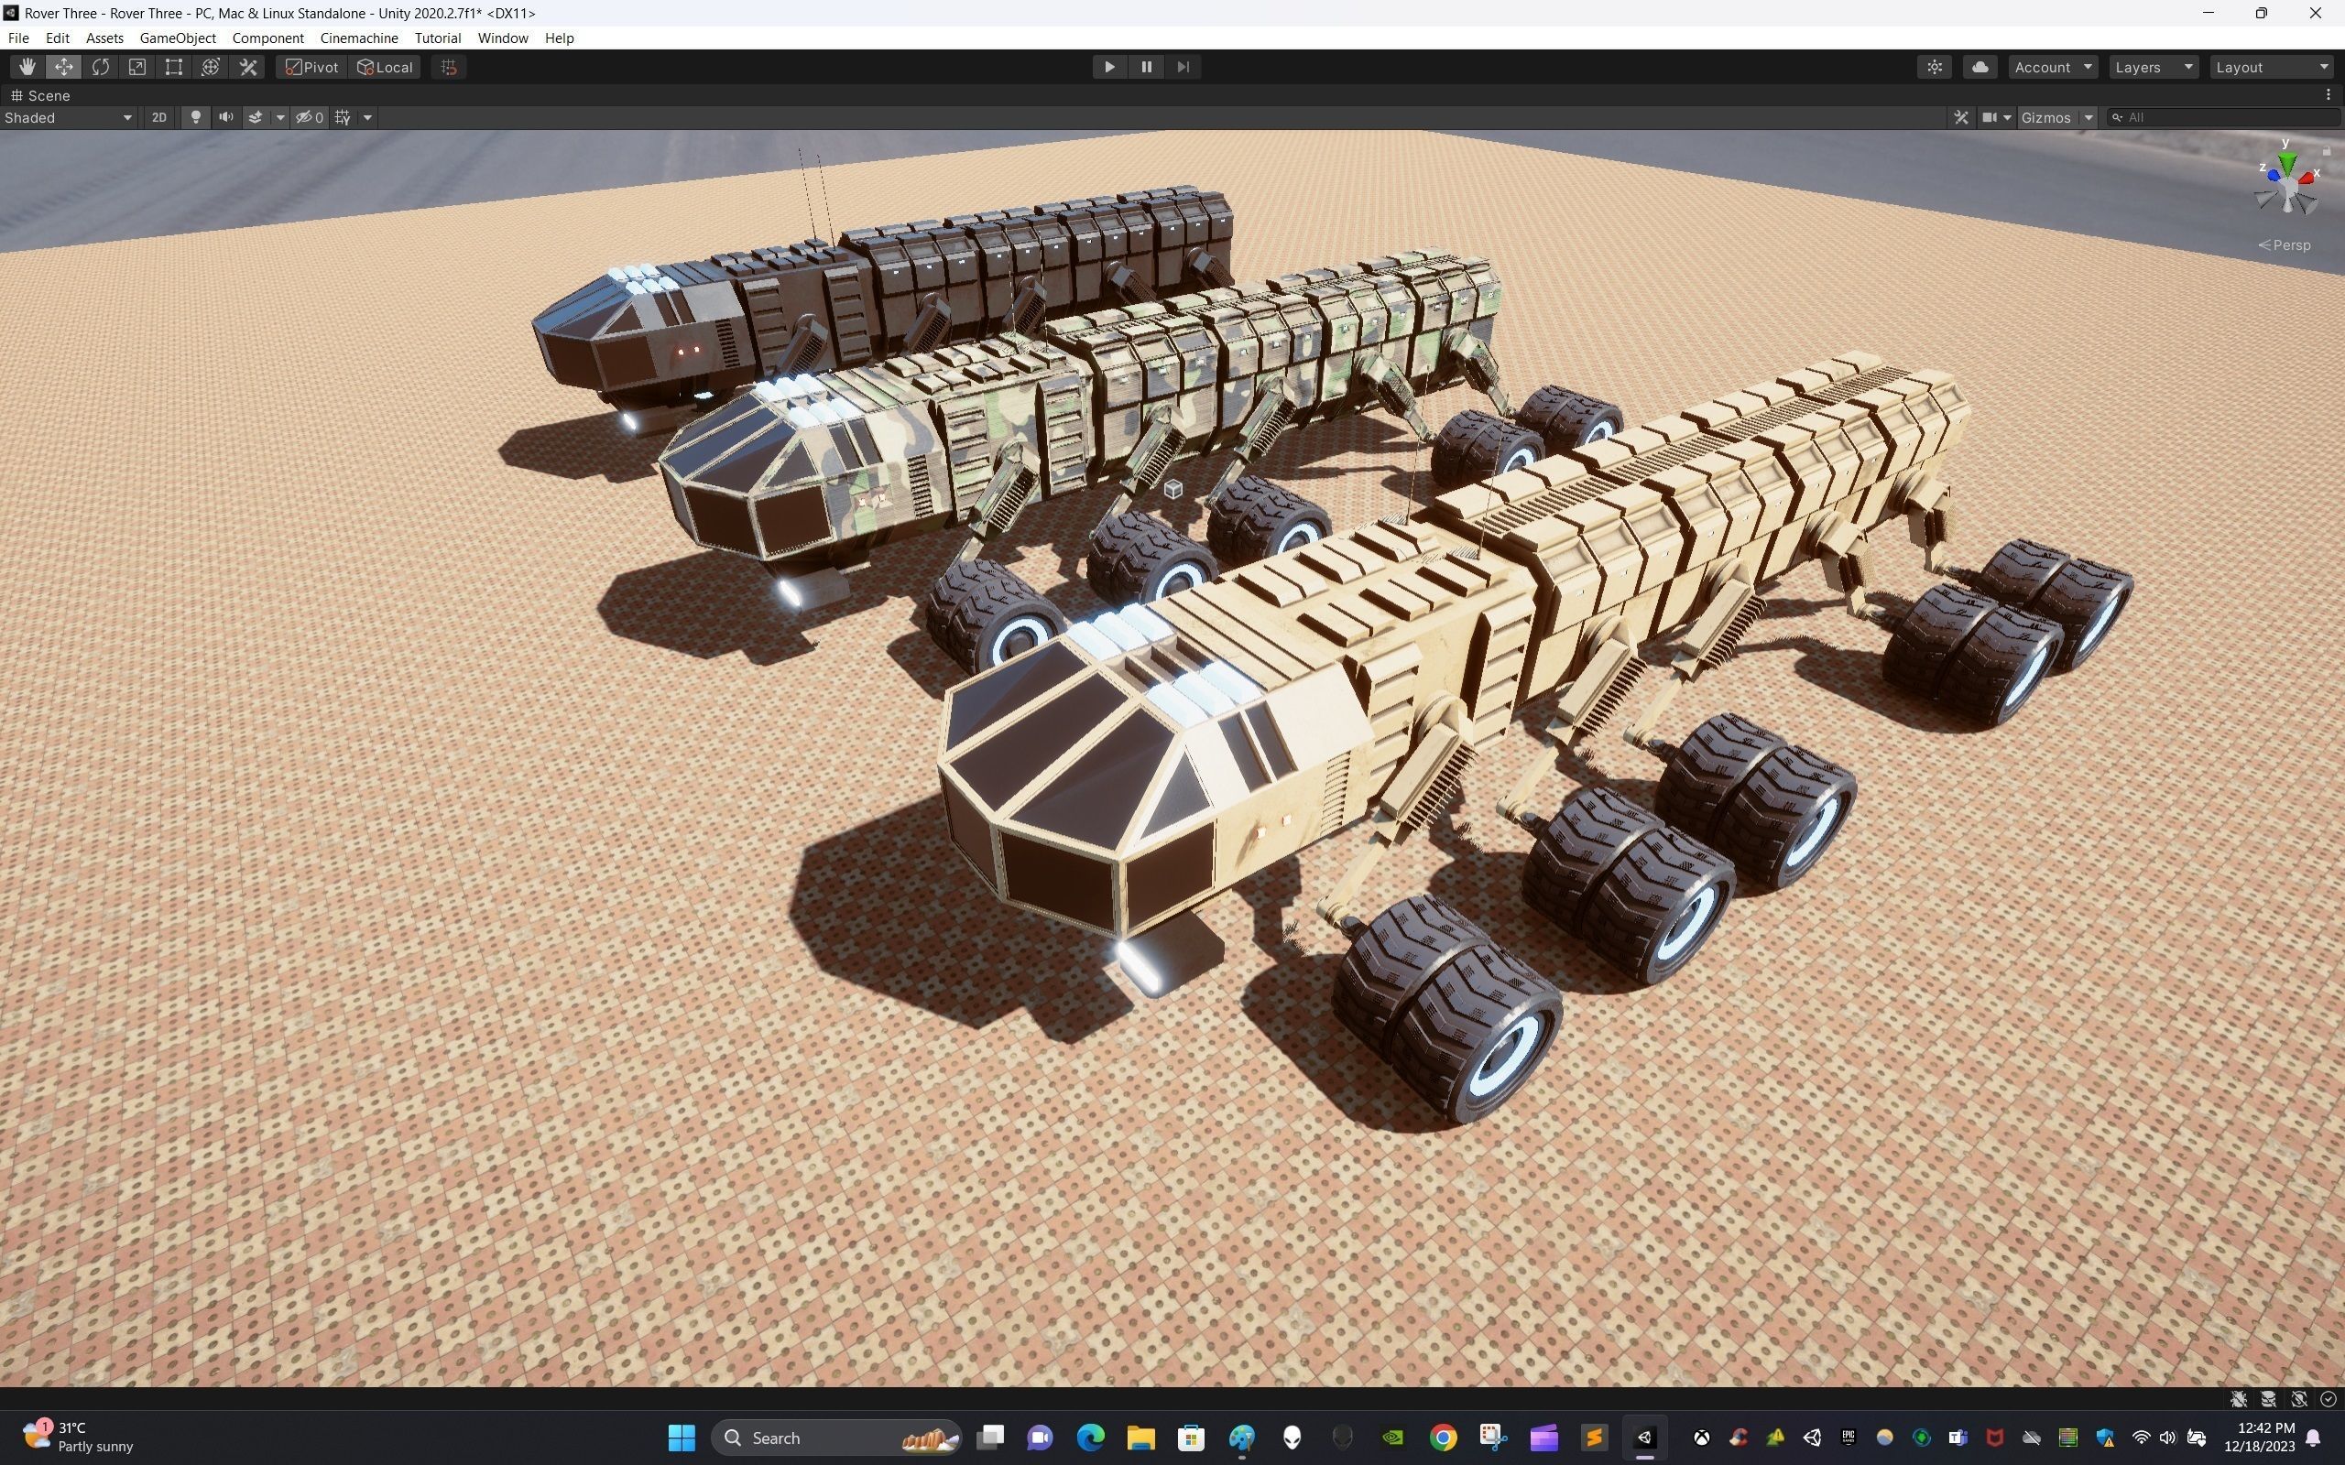2345x1465 pixels.
Task: Open the Cinemachine menu
Action: 358,38
